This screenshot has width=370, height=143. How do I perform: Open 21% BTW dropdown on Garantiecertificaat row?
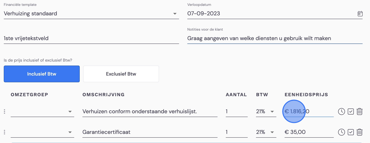coord(266,132)
